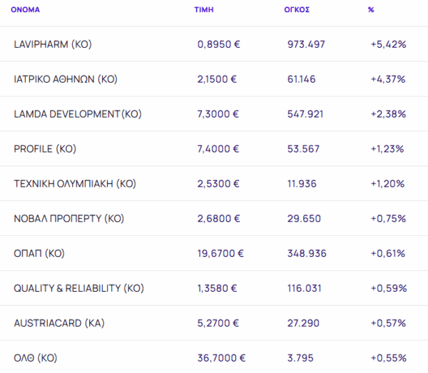Click the price 19,6700 €
The width and height of the screenshot is (428, 373).
point(220,253)
